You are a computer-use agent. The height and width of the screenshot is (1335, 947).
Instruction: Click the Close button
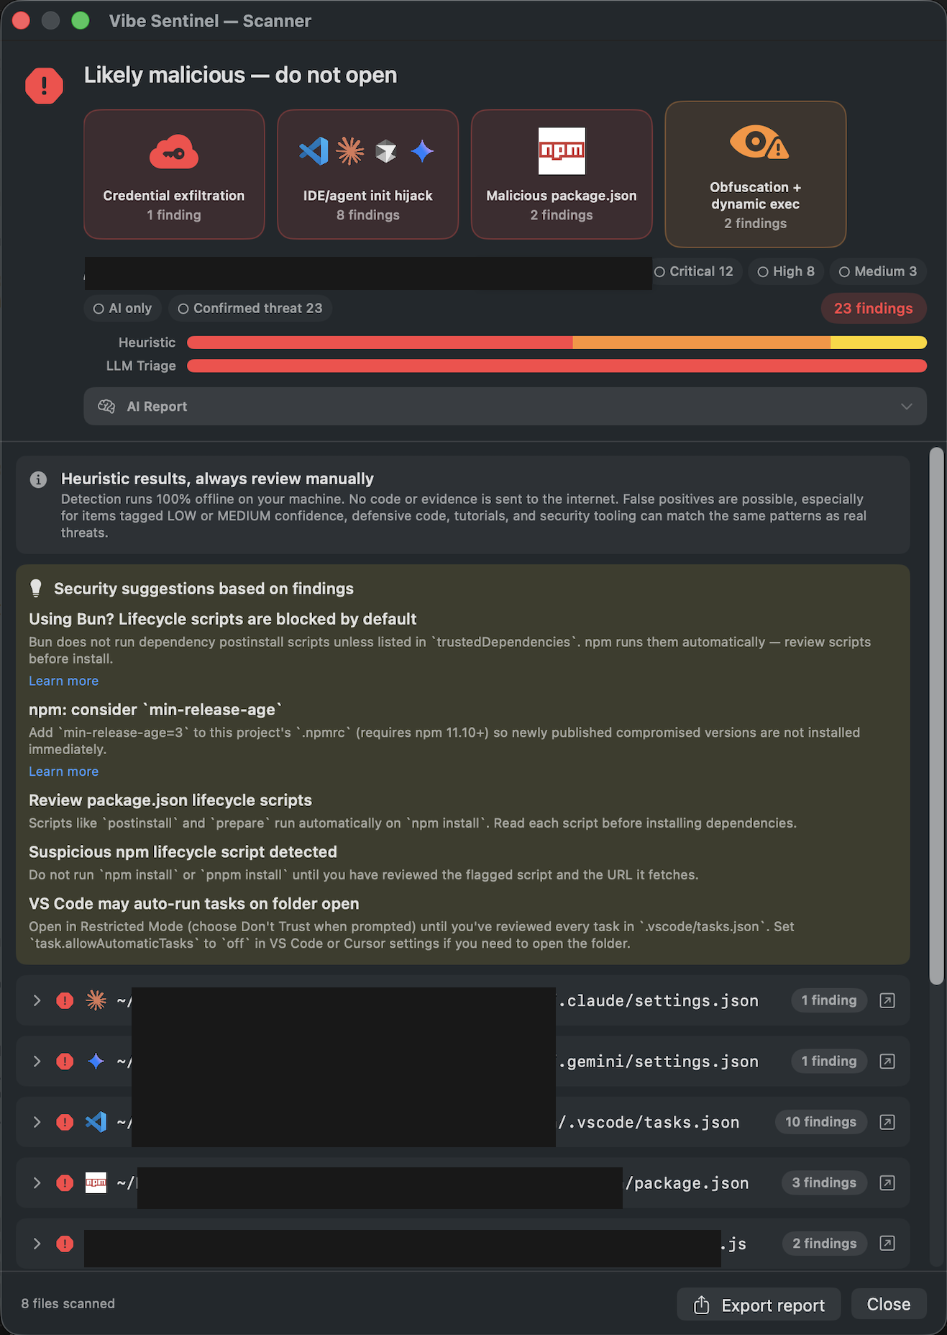(889, 1304)
